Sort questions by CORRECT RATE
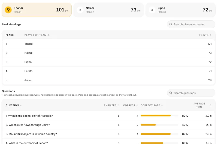 coord(152,105)
